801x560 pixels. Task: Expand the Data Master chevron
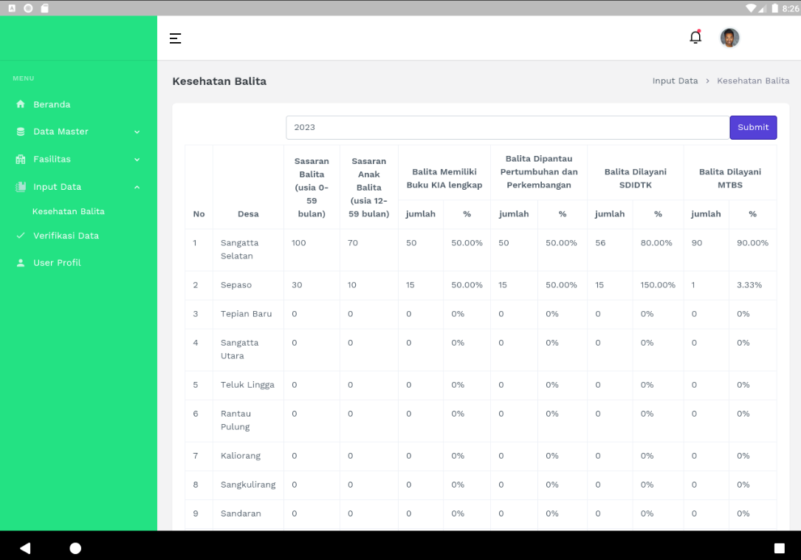[137, 132]
